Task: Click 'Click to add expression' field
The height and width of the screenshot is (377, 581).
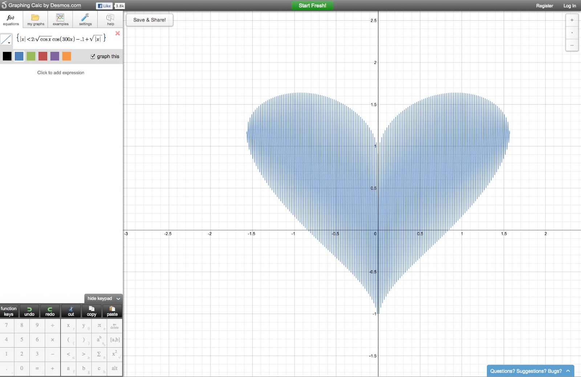Action: (x=60, y=72)
